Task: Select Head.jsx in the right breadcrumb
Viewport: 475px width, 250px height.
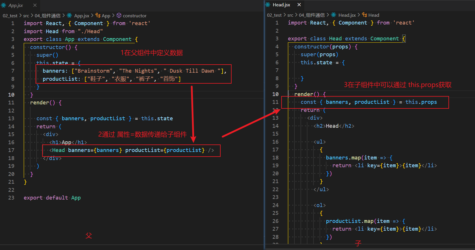Action: (347, 15)
